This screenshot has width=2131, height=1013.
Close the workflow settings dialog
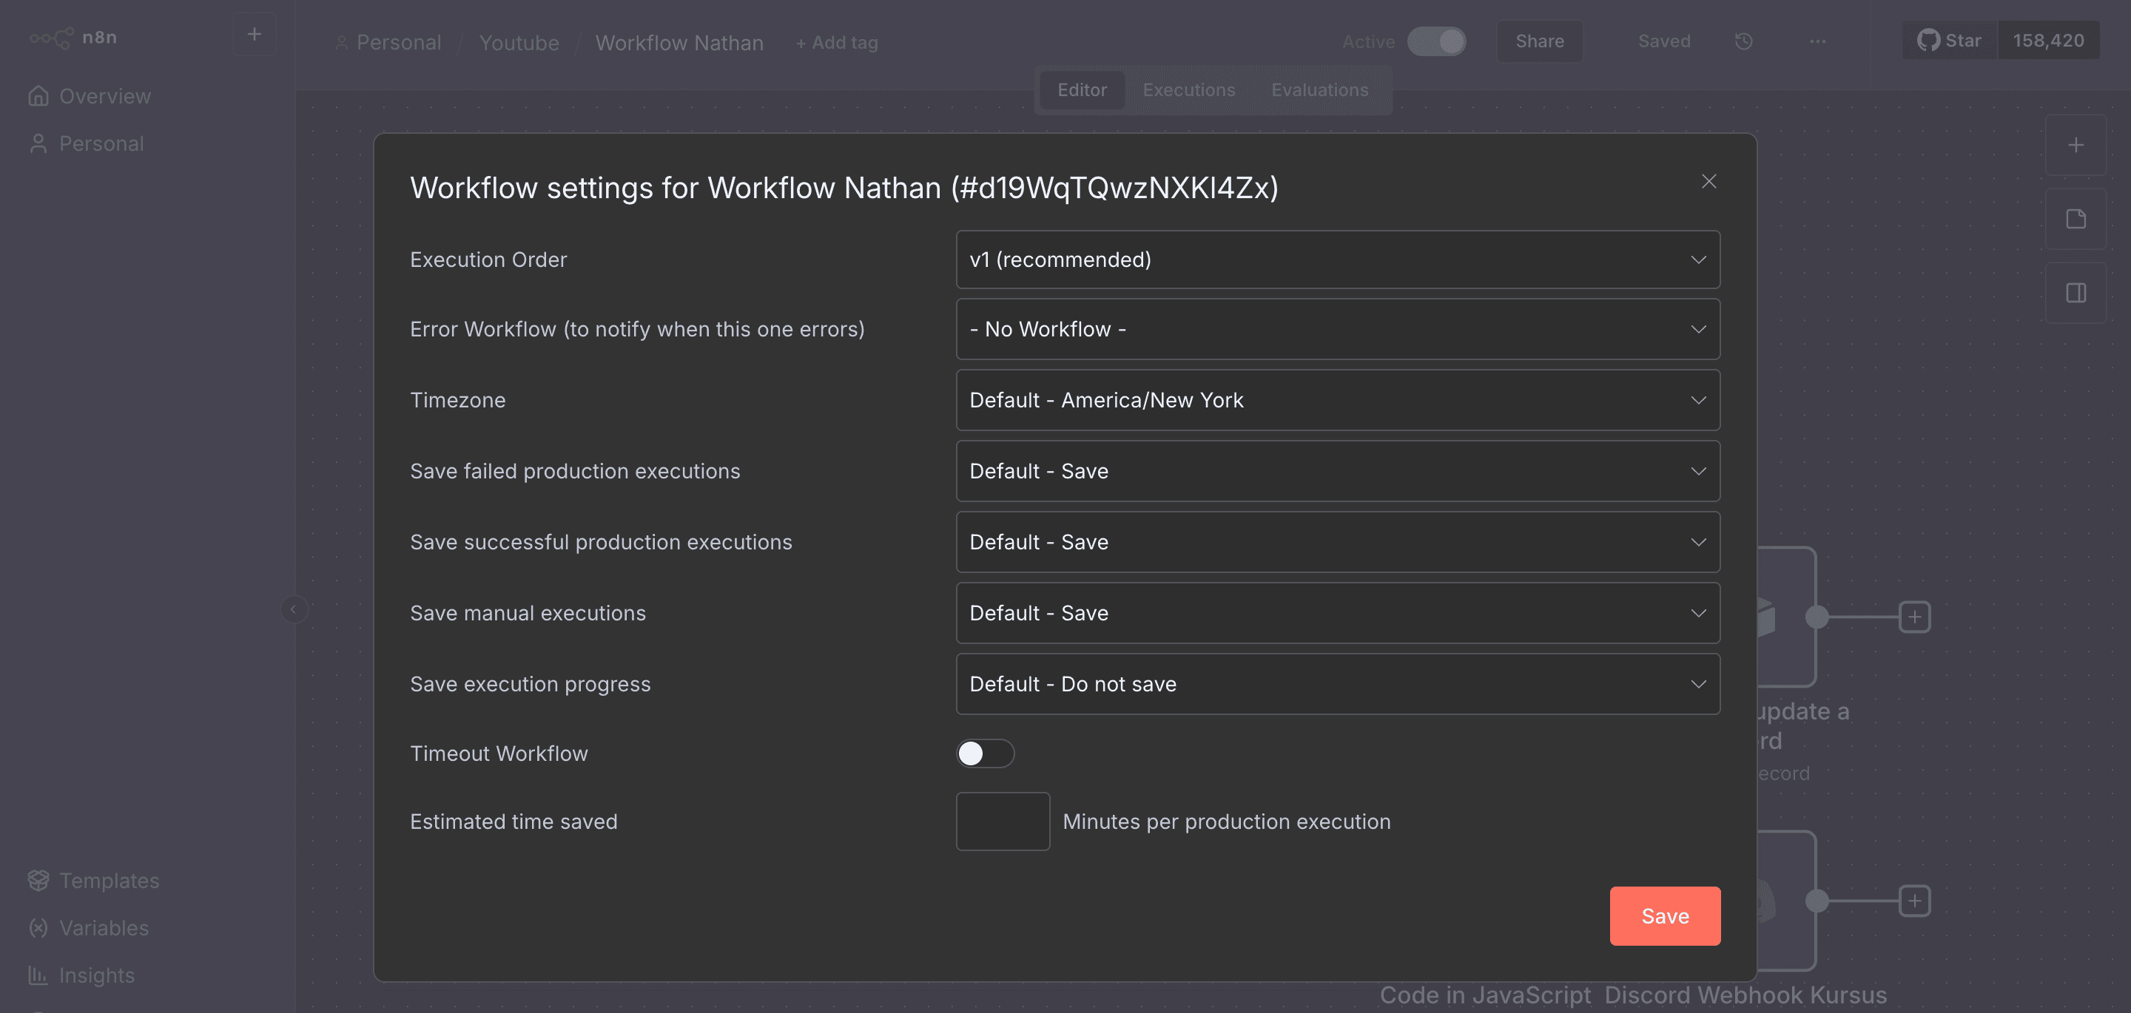point(1708,181)
